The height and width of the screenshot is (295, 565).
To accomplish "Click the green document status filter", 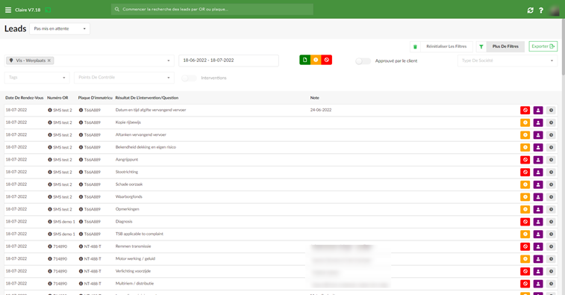I will (305, 60).
